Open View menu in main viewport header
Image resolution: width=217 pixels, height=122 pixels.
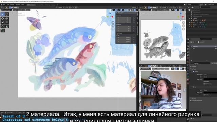point(15,10)
